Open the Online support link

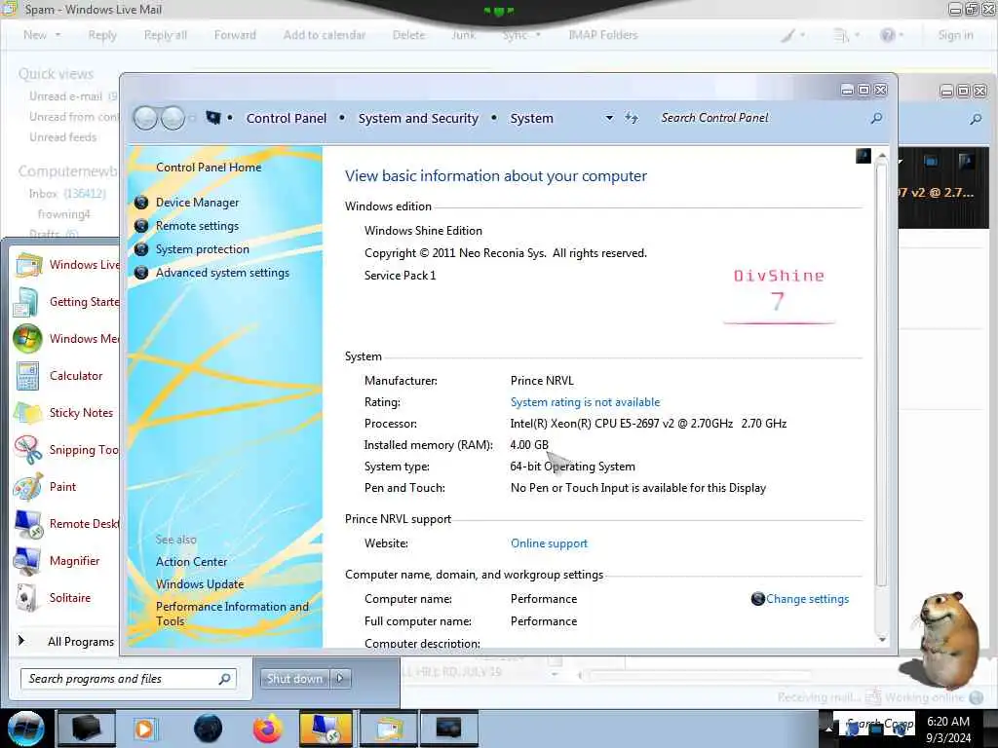(549, 543)
